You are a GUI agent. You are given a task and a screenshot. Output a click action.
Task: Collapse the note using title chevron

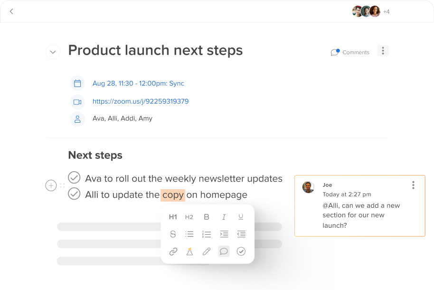[x=53, y=52]
